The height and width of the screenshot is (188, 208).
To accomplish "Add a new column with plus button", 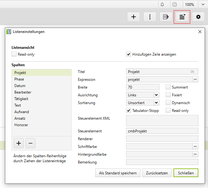I will point(19,143).
